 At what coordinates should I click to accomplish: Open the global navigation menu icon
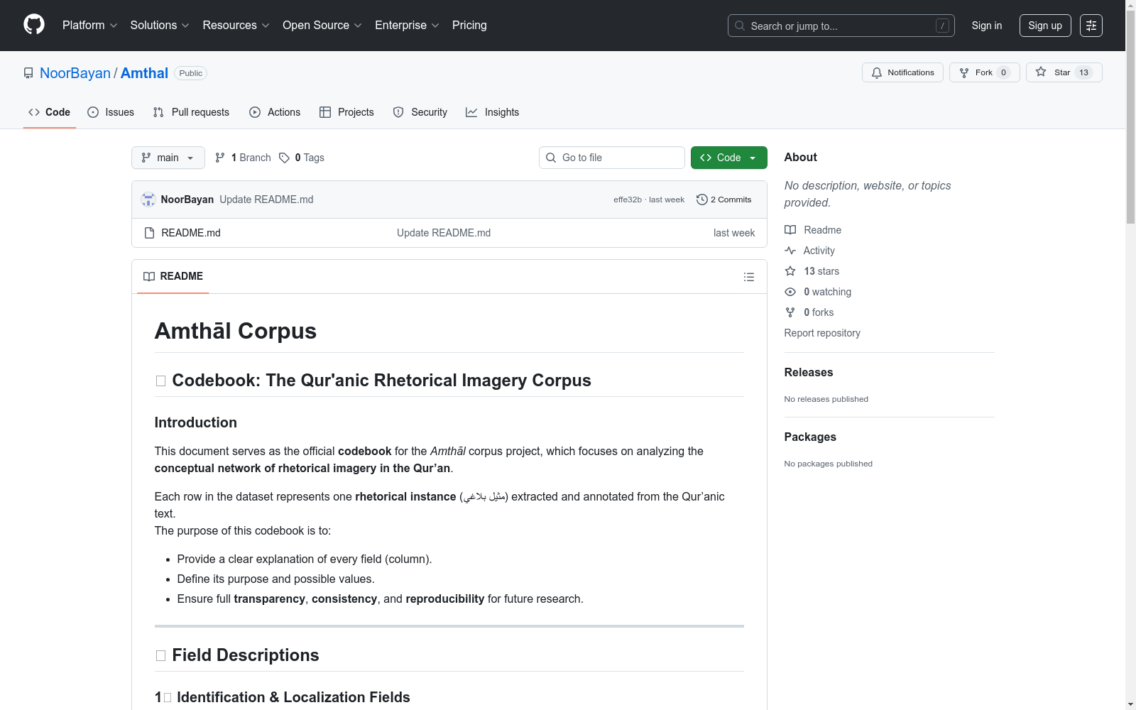click(x=1091, y=26)
